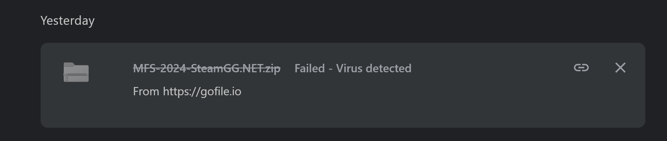667x141 pixels.
Task: Click the MFS-2024-SteamGG.NET.zip file name
Action: (x=207, y=68)
